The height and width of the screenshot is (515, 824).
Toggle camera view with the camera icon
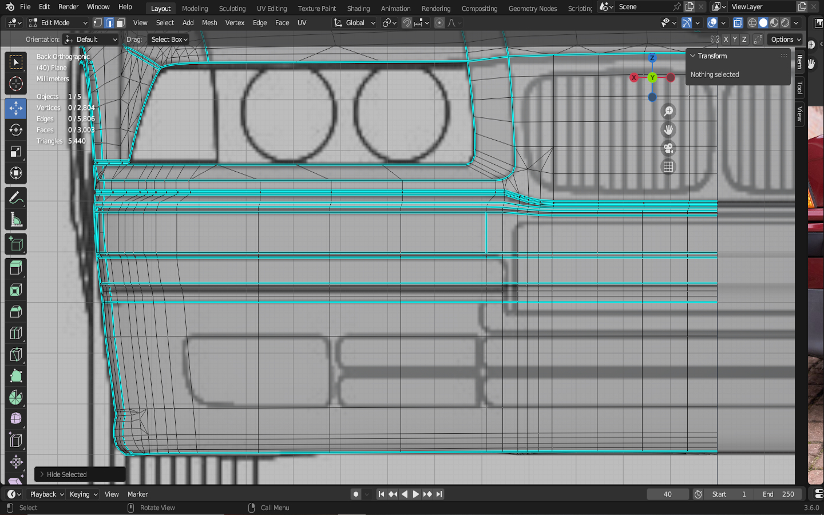[668, 148]
